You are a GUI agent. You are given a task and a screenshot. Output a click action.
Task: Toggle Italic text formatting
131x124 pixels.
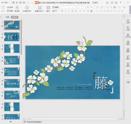(65, 11)
